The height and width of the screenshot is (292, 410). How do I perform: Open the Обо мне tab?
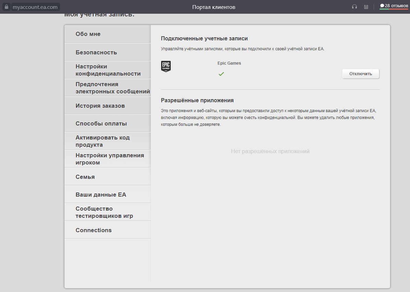coord(107,34)
